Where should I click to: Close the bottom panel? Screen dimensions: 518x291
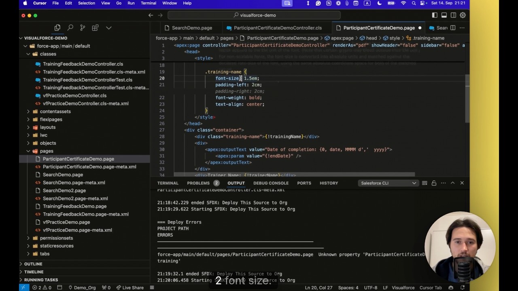click(x=462, y=183)
